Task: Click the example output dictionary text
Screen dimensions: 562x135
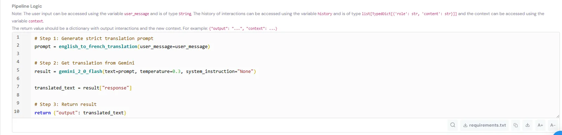Action: click(x=243, y=29)
